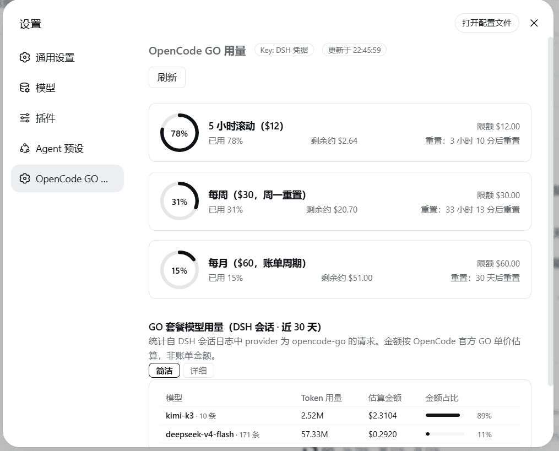Click the sliders icon beside 插件
The image size is (559, 451).
point(25,118)
